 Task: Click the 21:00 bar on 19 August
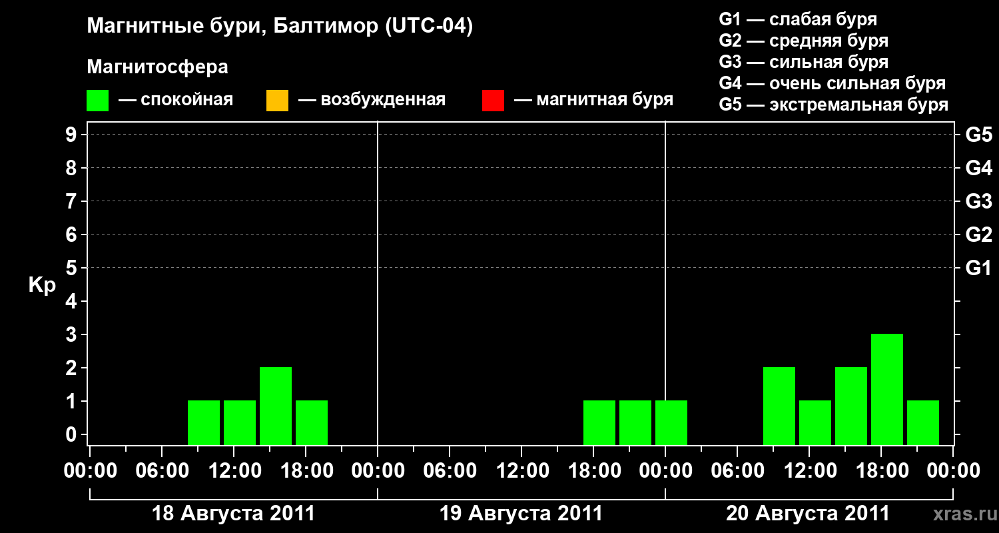click(x=635, y=422)
